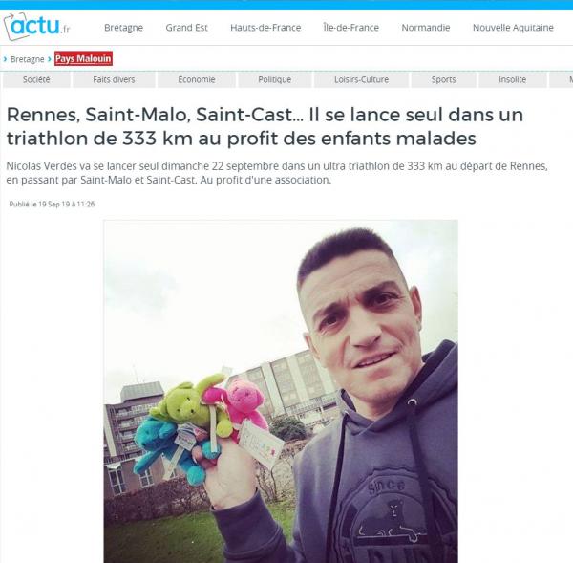Switch to Loisirs-Culture tab
This screenshot has height=563, width=573.
(361, 79)
